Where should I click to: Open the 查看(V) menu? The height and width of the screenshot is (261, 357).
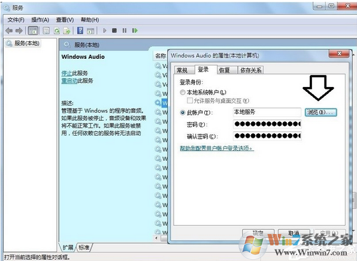[65, 20]
